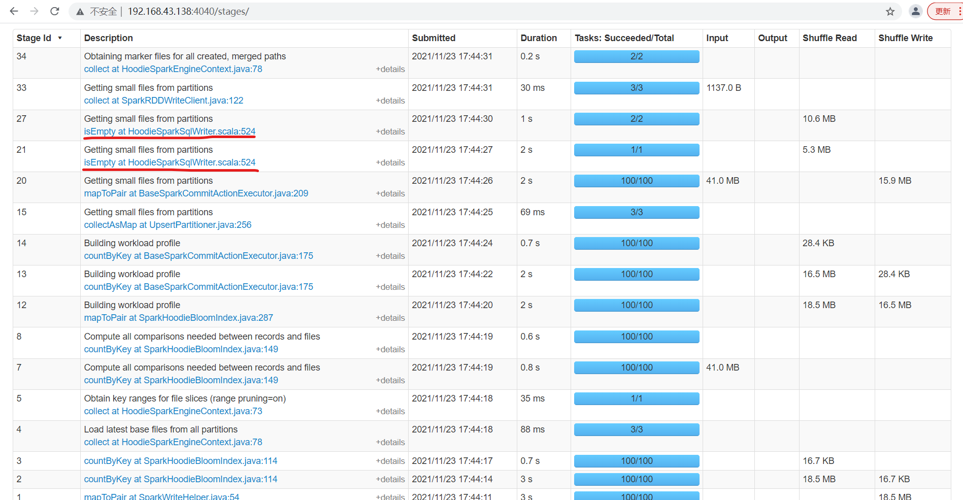Expand +details for stage 8
The height and width of the screenshot is (500, 963).
tap(390, 350)
